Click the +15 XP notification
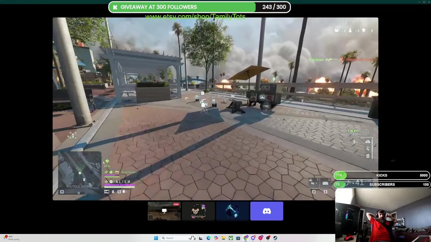 [353, 131]
